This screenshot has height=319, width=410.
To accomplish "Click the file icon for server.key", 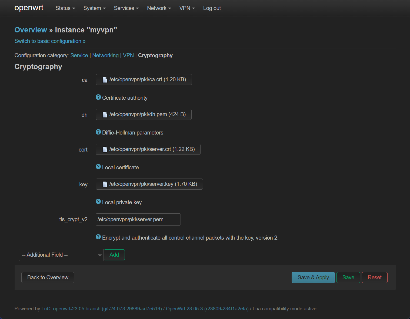I will 105,184.
